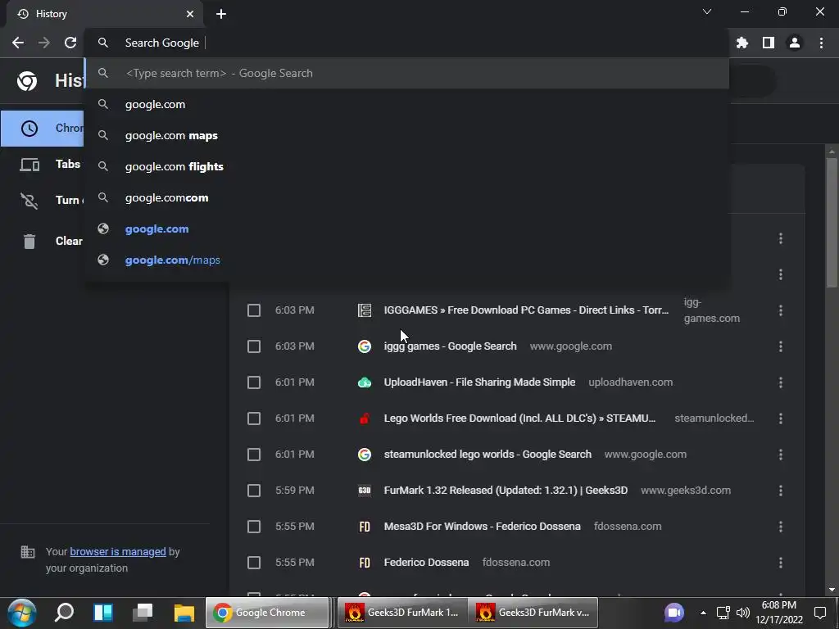Open a new tab with the plus button

coord(221,14)
